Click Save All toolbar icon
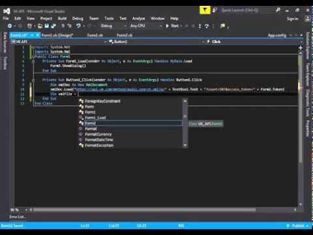 click(x=53, y=26)
